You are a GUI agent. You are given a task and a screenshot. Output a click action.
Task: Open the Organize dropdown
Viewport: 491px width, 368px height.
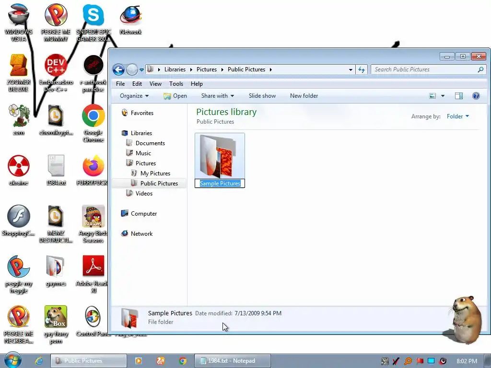[134, 96]
